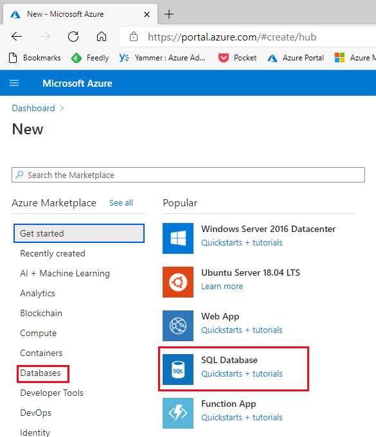Open Web App Quickstarts + tutorials
This screenshot has height=437, width=376.
242,330
